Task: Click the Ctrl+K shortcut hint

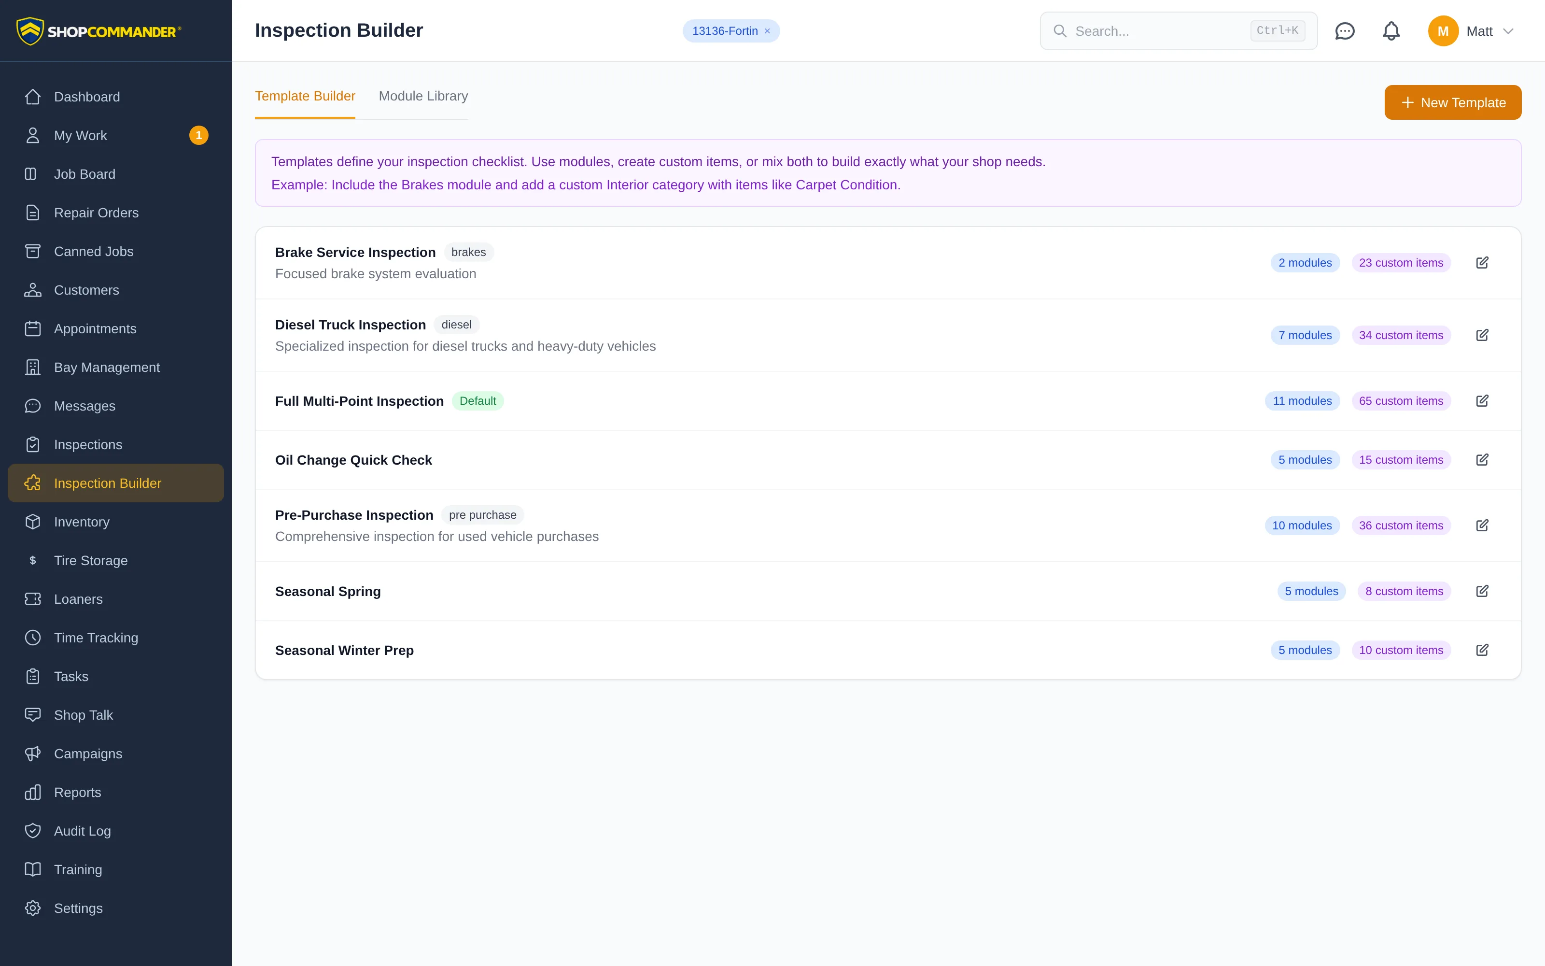Action: tap(1277, 30)
